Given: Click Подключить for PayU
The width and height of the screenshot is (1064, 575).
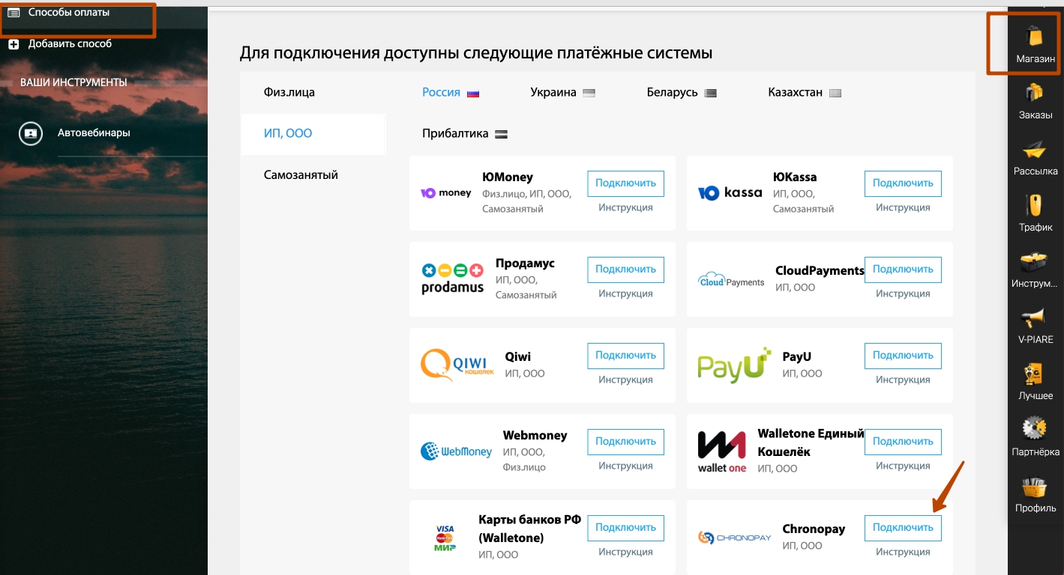Looking at the screenshot, I should click(903, 356).
